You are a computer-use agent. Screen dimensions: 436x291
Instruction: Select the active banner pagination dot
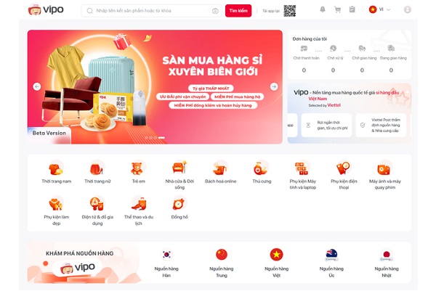tap(161, 138)
